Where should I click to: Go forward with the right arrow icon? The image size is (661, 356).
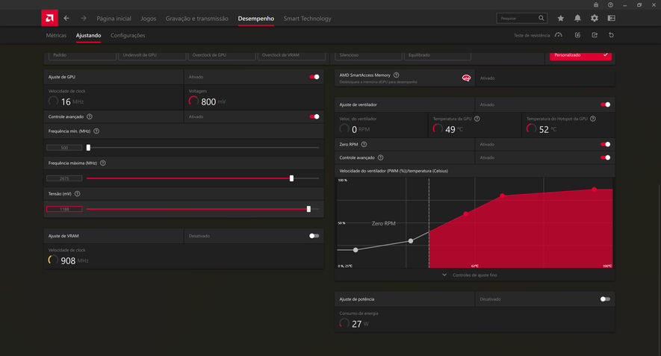pos(84,18)
